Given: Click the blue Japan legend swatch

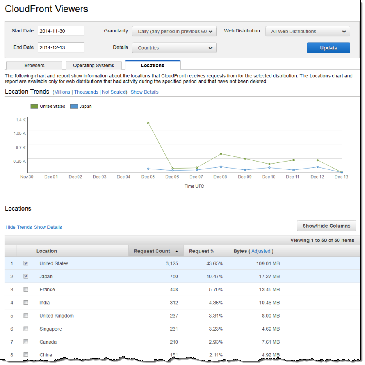Looking at the screenshot, I should (74, 106).
